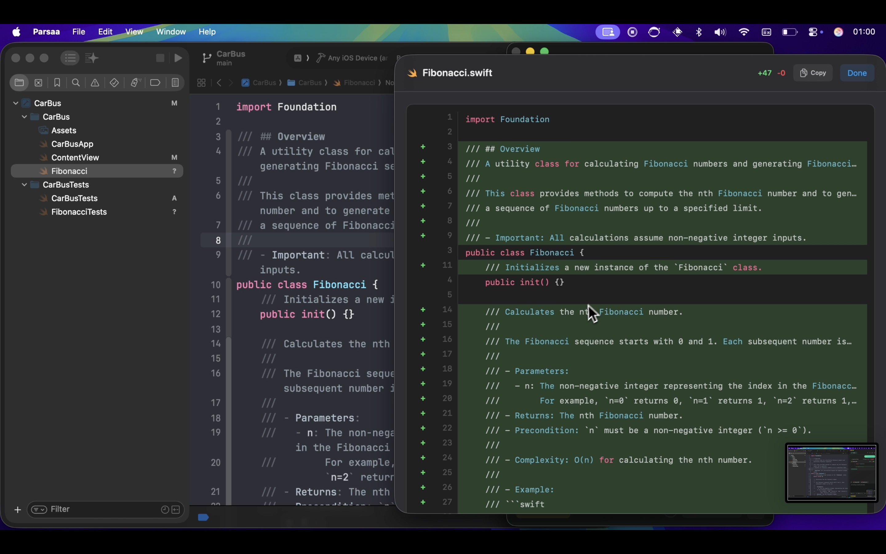Open the Find navigator magnifier icon
This screenshot has height=554, width=886.
pos(76,83)
